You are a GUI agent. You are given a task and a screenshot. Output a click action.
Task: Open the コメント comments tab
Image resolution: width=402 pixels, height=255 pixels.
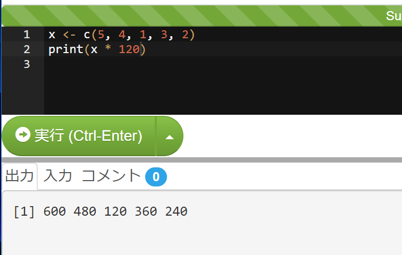click(111, 176)
